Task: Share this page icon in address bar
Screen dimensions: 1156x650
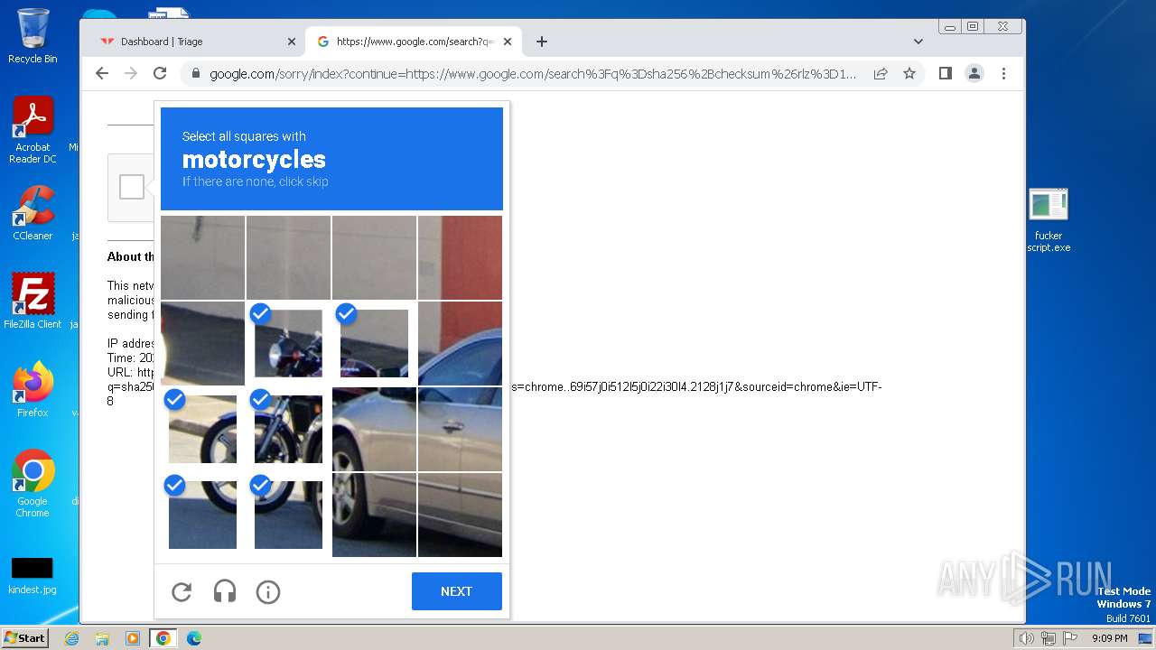Action: tap(881, 74)
